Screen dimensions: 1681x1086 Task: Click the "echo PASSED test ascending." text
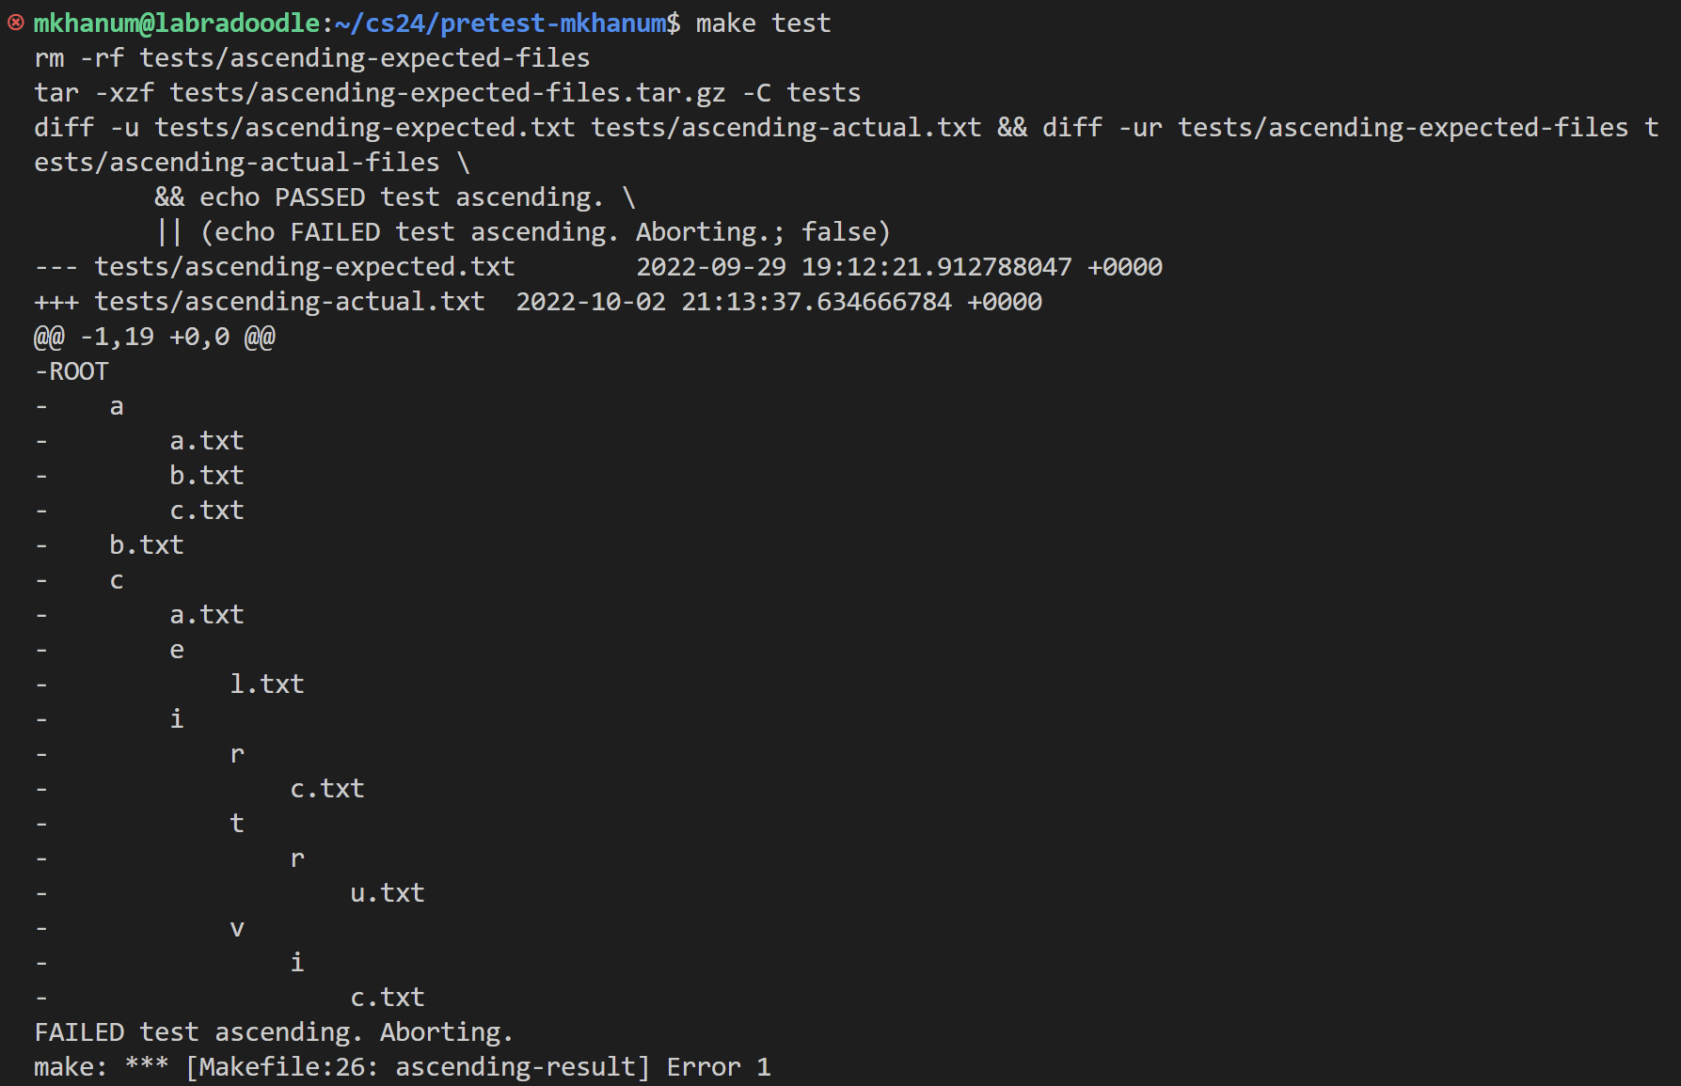pyautogui.click(x=401, y=197)
